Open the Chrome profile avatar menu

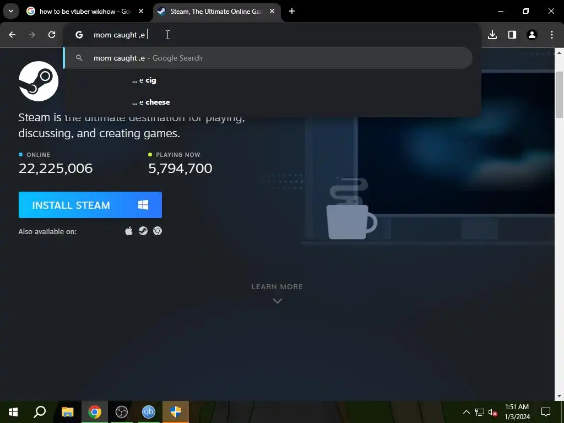pos(532,35)
